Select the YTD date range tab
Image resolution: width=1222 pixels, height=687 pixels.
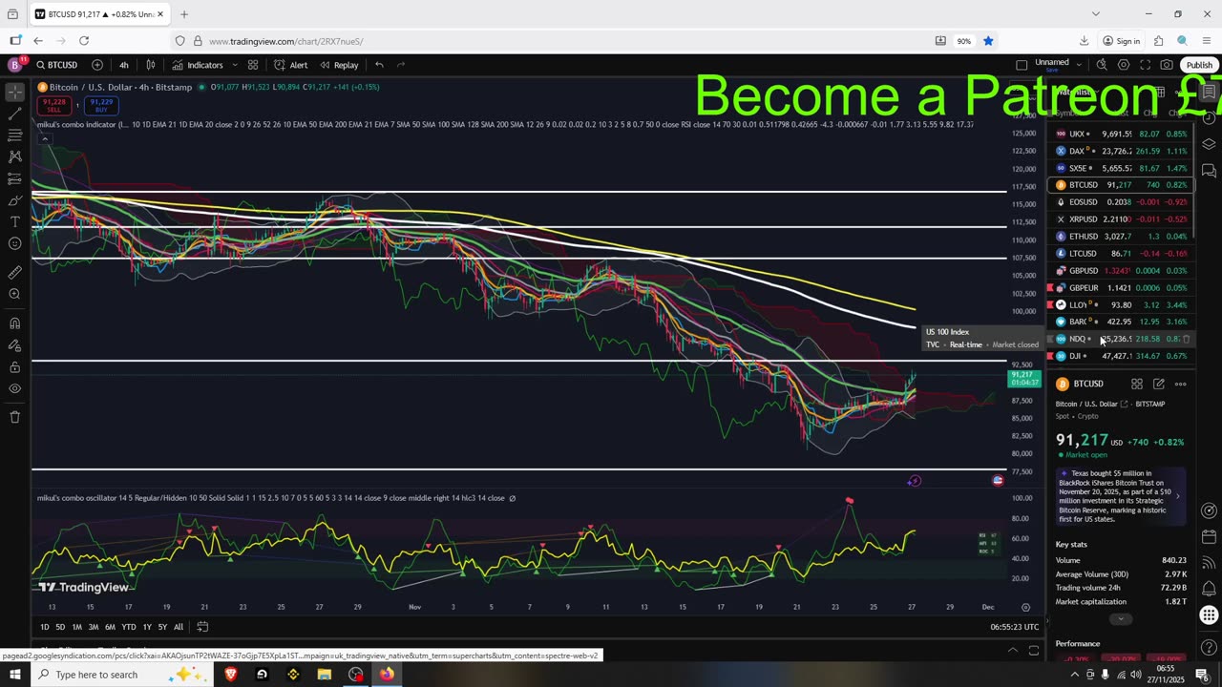[128, 627]
